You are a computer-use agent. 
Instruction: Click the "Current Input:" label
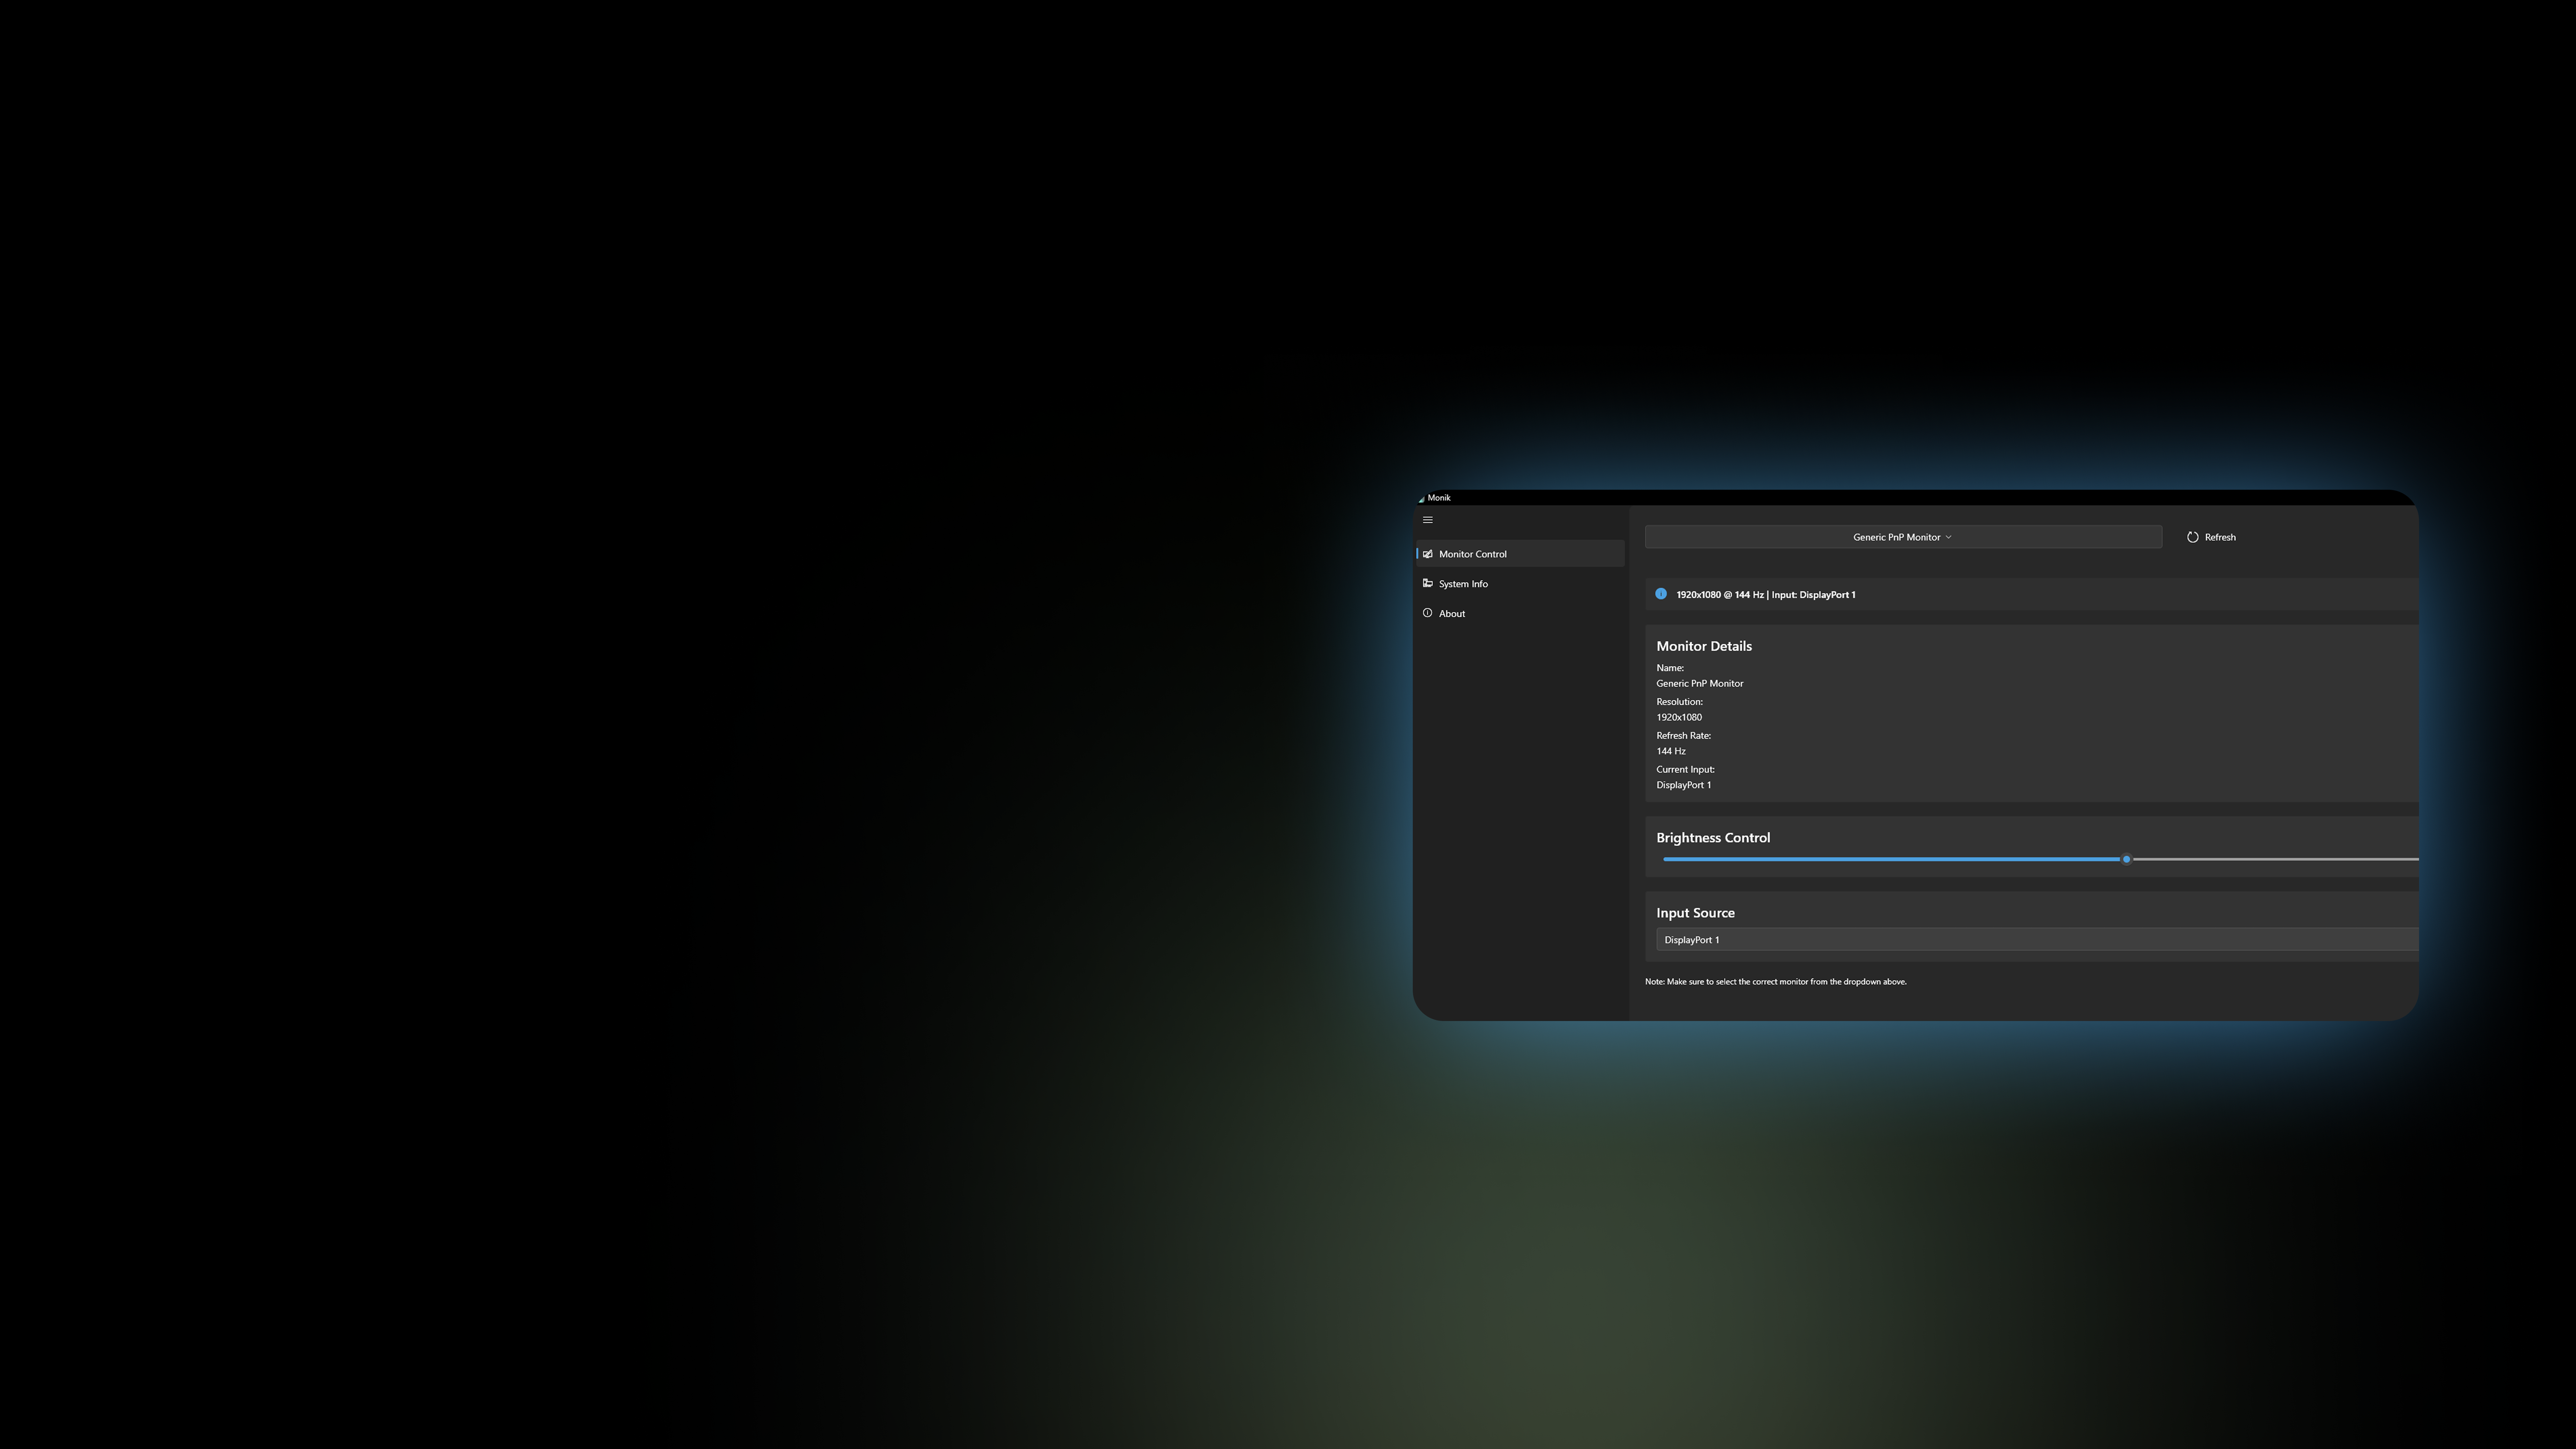click(x=1686, y=770)
